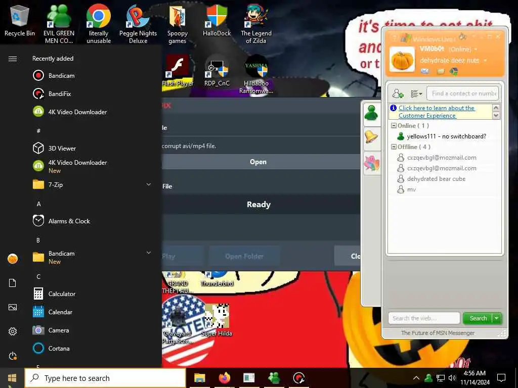Click the user account avatar in Start rail
Screen dimensions: 518x388
coord(13,259)
